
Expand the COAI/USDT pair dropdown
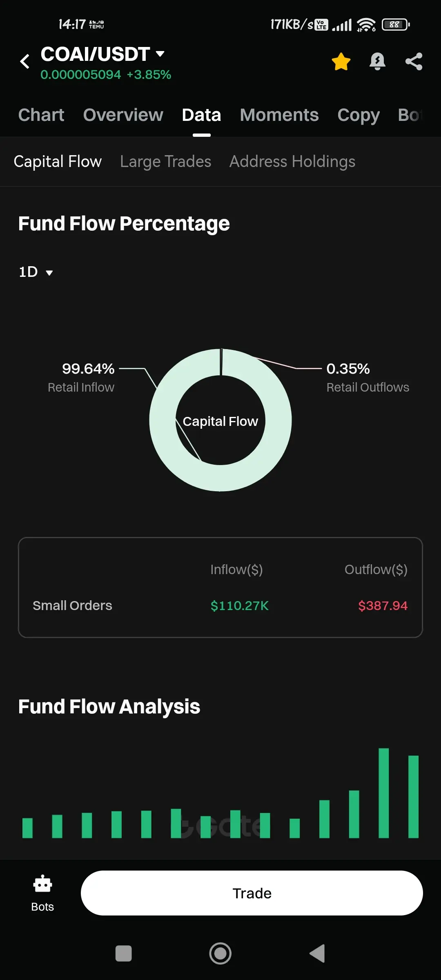(x=160, y=53)
